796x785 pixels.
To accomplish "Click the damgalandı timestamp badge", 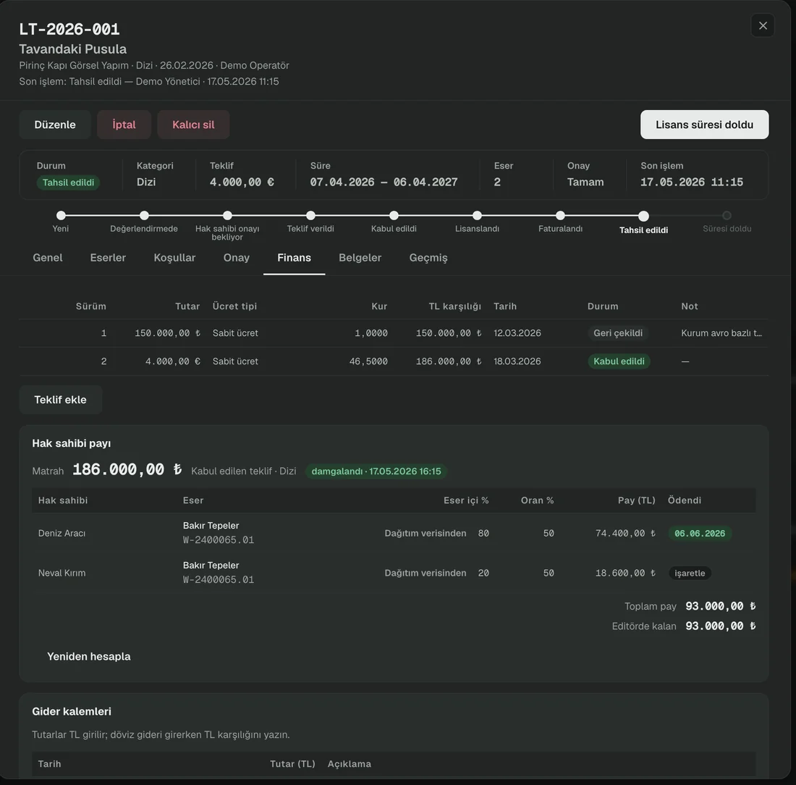I will (376, 471).
